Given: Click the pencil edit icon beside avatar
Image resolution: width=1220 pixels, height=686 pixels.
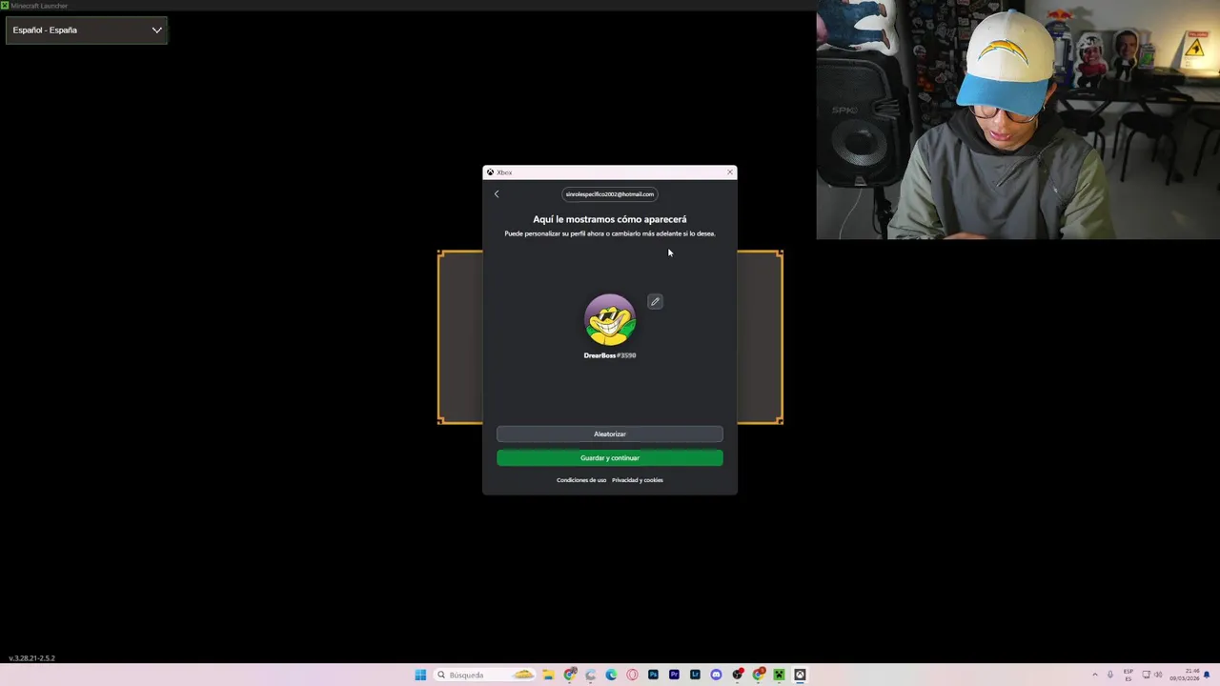Looking at the screenshot, I should pos(655,302).
